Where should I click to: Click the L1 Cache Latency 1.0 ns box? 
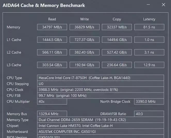[149, 40]
